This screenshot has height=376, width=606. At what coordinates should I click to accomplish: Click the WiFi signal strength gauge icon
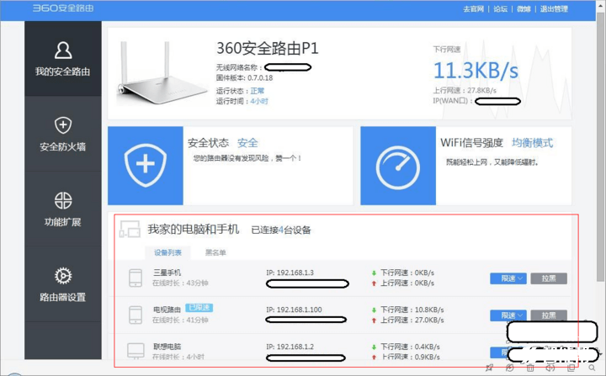[398, 166]
